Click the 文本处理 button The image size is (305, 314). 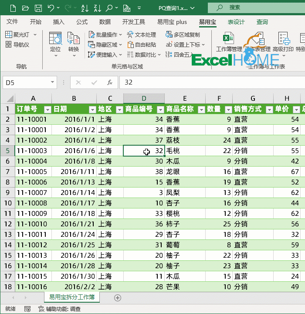(x=141, y=35)
